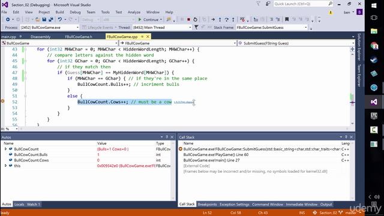This screenshot has height=216, width=384.
Task: Open the Analyze menu
Action: click(x=134, y=12)
